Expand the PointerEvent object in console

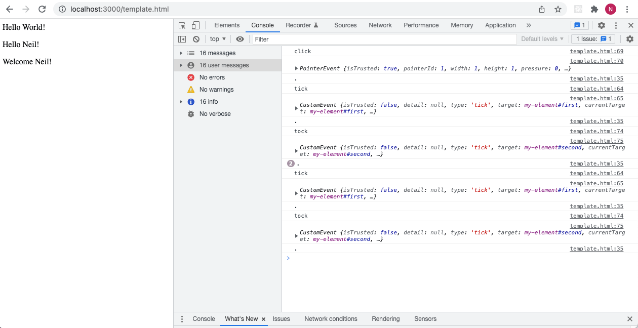coord(297,68)
